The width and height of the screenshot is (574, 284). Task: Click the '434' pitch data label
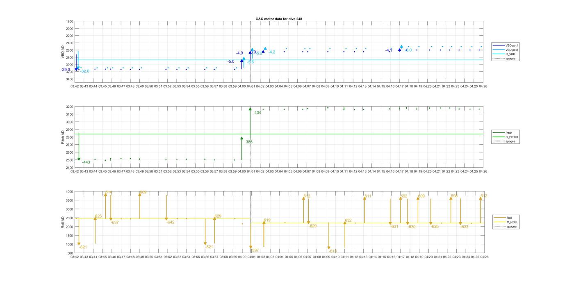click(x=258, y=113)
